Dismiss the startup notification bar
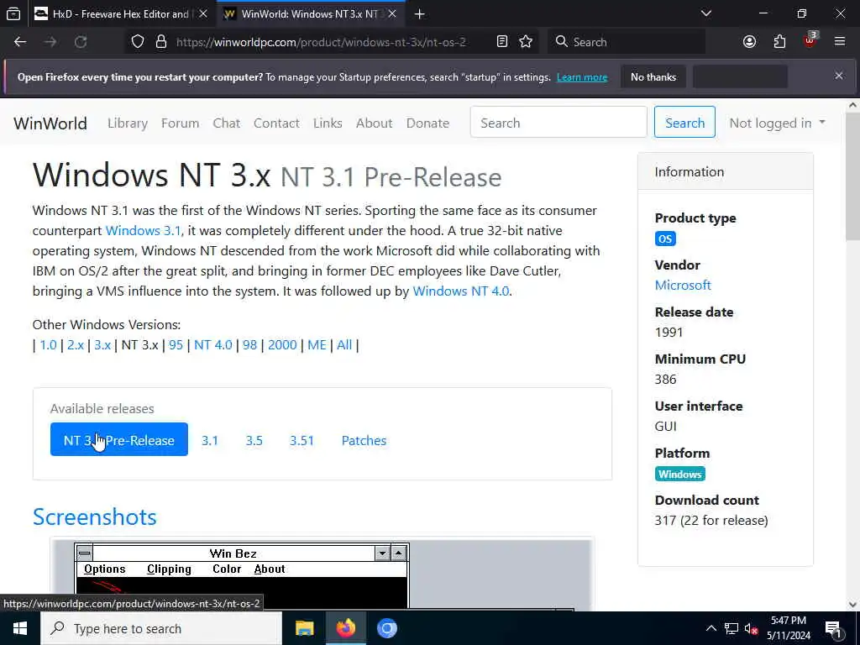The image size is (860, 645). click(x=839, y=76)
